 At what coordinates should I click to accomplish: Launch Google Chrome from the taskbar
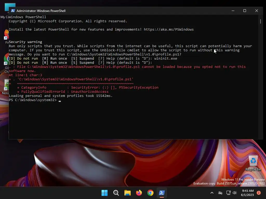150,193
